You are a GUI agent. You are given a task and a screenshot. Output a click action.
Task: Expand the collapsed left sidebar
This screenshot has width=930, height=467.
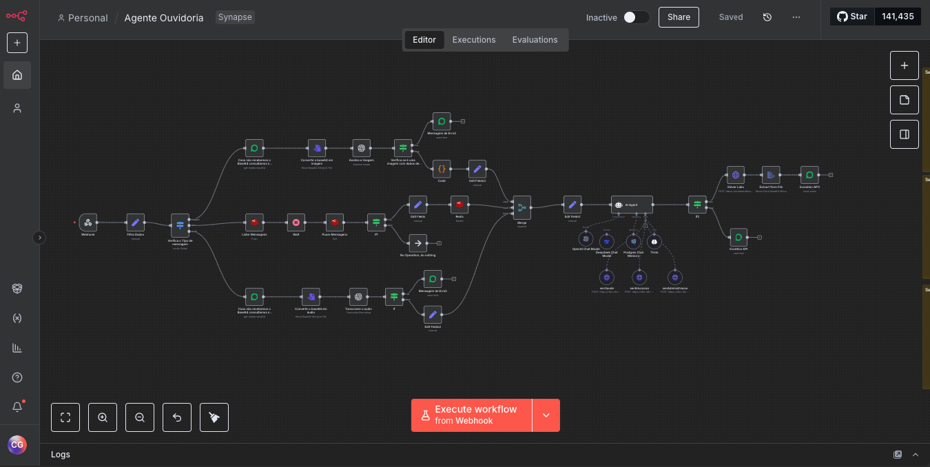pos(40,238)
